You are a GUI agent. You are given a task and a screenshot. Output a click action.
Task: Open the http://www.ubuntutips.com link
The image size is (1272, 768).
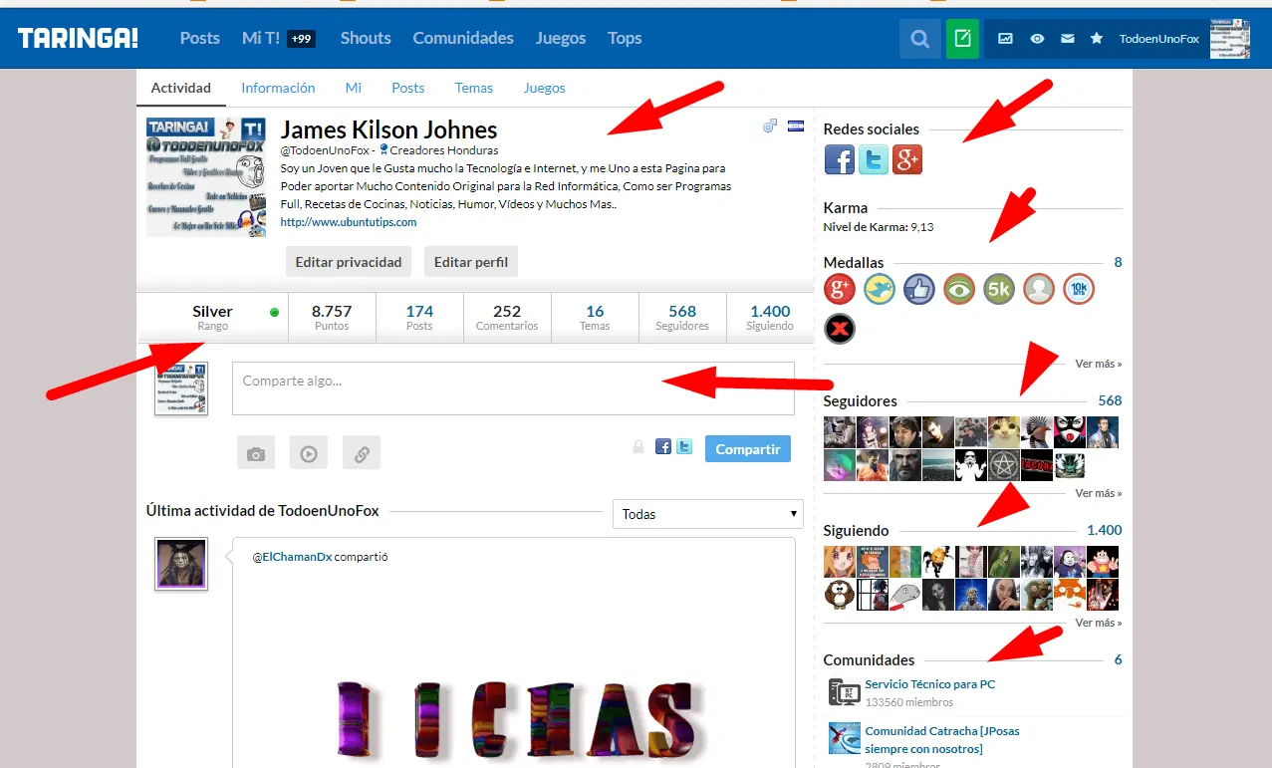coord(349,222)
